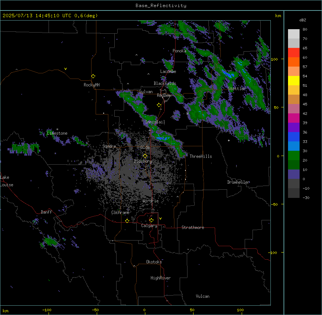Select the Okotoks label
The width and height of the screenshot is (322, 315).
point(154,262)
